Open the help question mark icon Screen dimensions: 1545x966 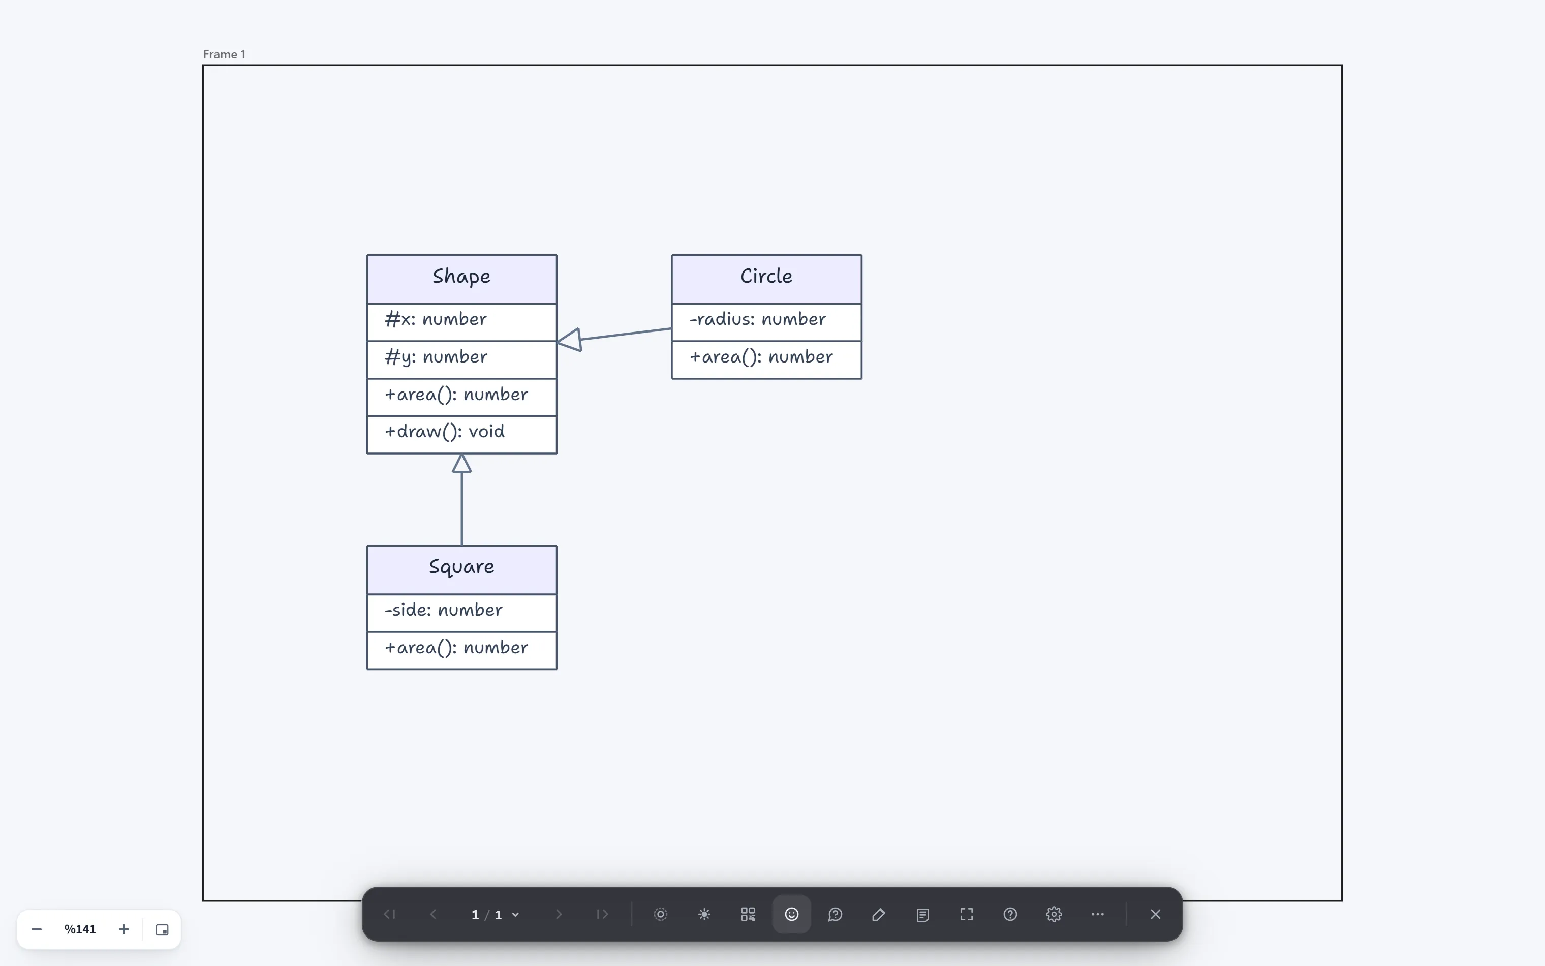coord(1010,914)
